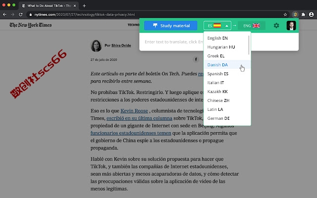Open the ENG target language selector

252,26
